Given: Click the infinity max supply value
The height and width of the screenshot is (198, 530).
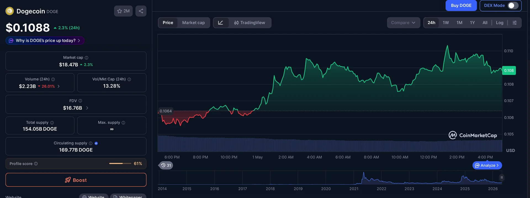Looking at the screenshot, I should click(x=112, y=129).
